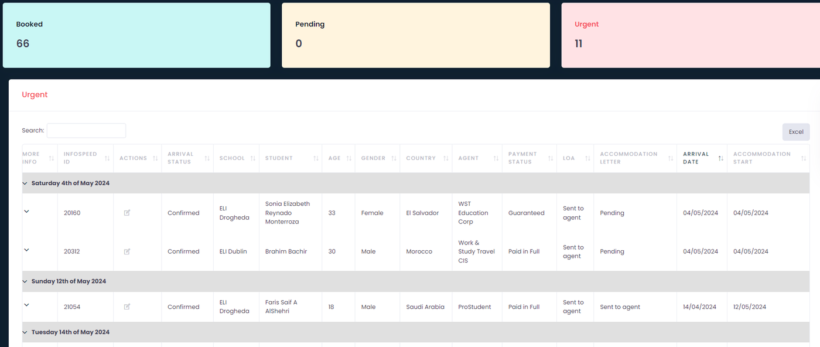Expand more info for row 21054

click(x=26, y=305)
